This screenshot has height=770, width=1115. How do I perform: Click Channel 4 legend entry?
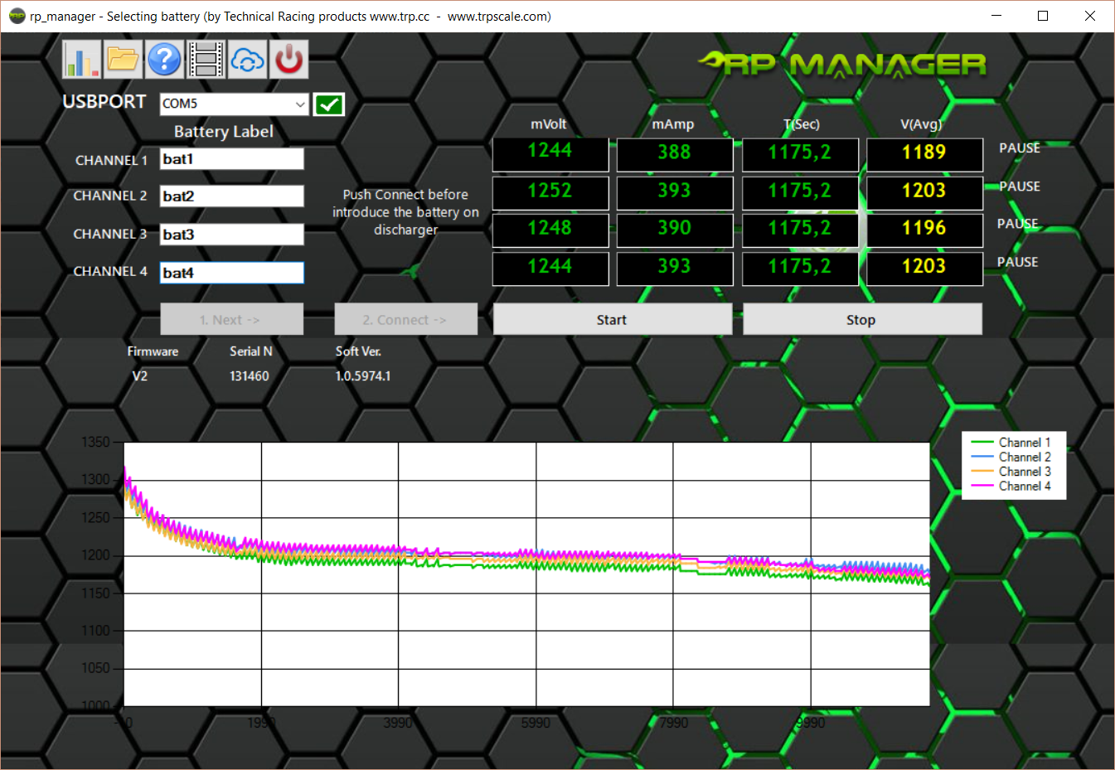1011,487
